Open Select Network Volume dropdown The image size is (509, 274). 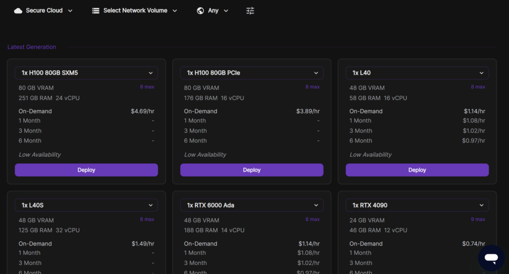(174, 10)
